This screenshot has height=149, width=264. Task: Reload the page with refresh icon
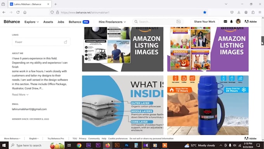pos(18,12)
